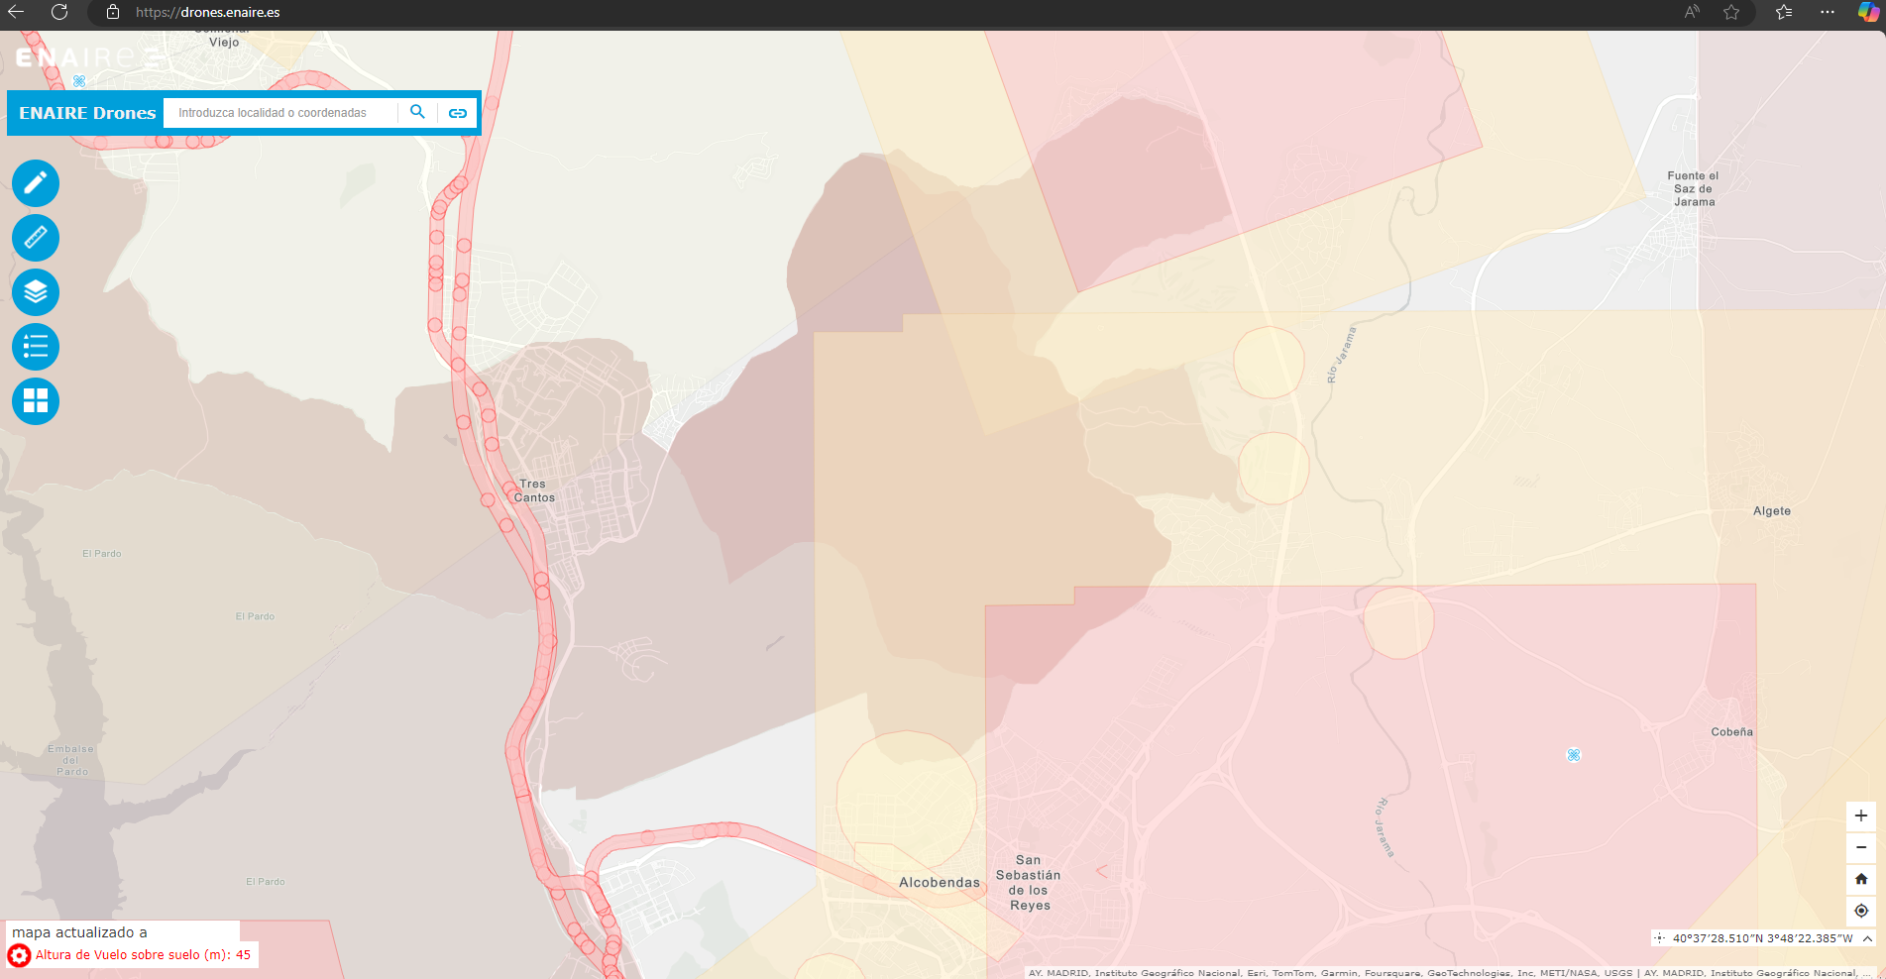1886x979 pixels.
Task: Open the map layers panel
Action: coord(36,292)
